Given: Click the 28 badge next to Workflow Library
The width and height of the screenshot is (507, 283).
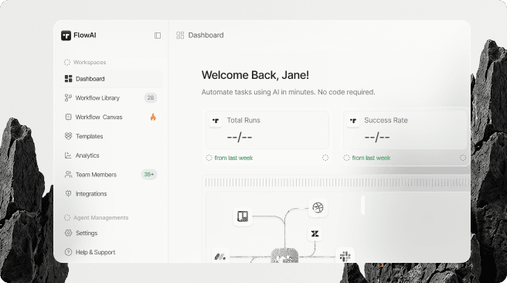Looking at the screenshot, I should click(x=151, y=97).
